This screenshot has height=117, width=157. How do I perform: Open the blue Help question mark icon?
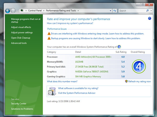coord(149,18)
